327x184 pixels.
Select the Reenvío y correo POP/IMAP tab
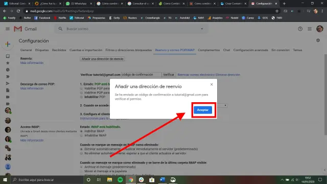click(175, 50)
